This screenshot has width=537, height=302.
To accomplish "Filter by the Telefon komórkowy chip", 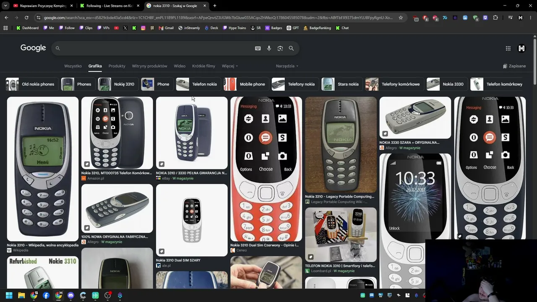I will point(497,84).
